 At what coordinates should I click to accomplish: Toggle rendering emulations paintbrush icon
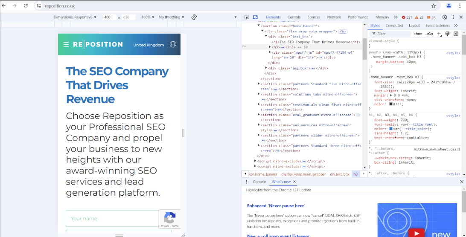coord(447,34)
